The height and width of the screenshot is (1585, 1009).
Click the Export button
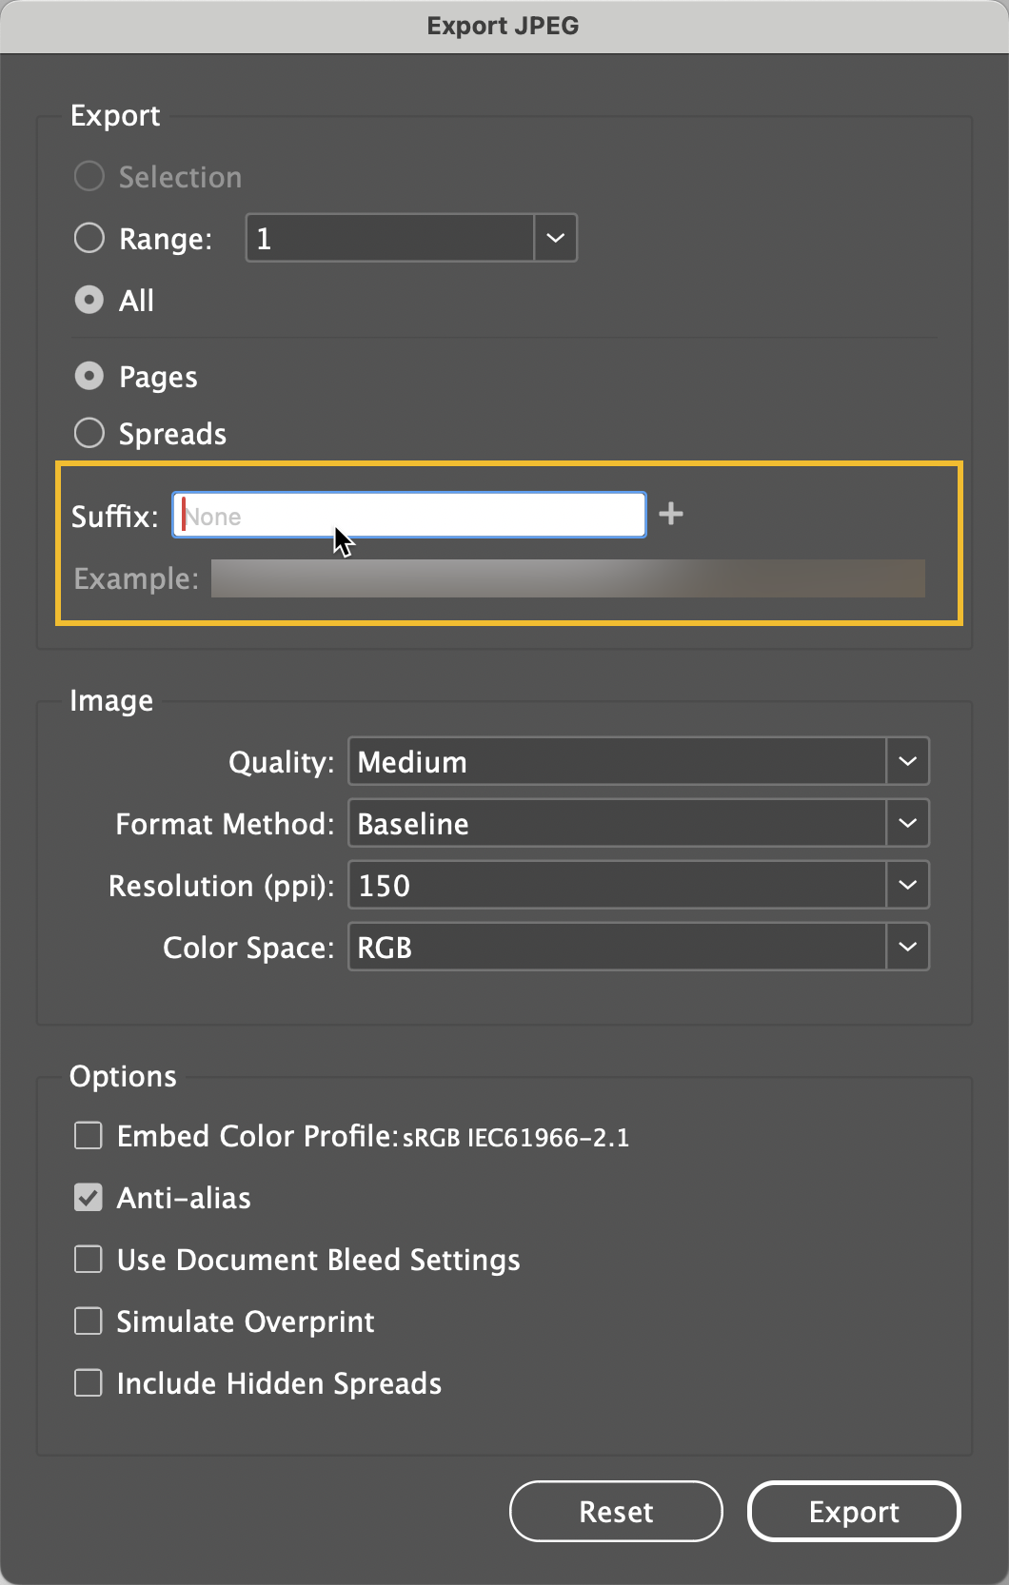click(854, 1512)
